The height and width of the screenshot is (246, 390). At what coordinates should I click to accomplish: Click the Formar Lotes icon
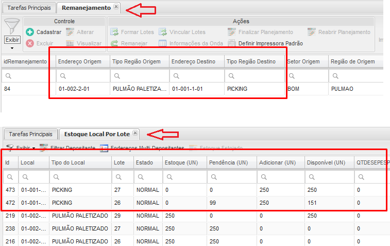pyautogui.click(x=114, y=32)
